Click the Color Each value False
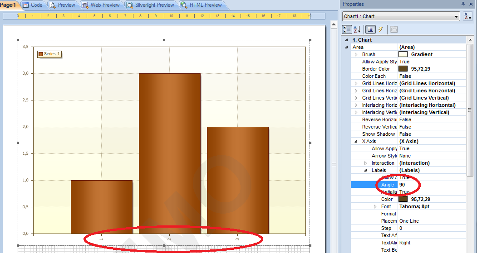 click(x=405, y=76)
